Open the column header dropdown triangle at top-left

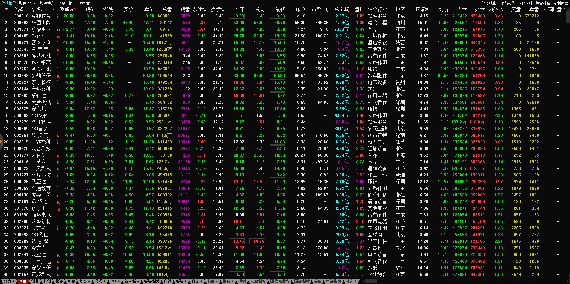click(x=6, y=9)
